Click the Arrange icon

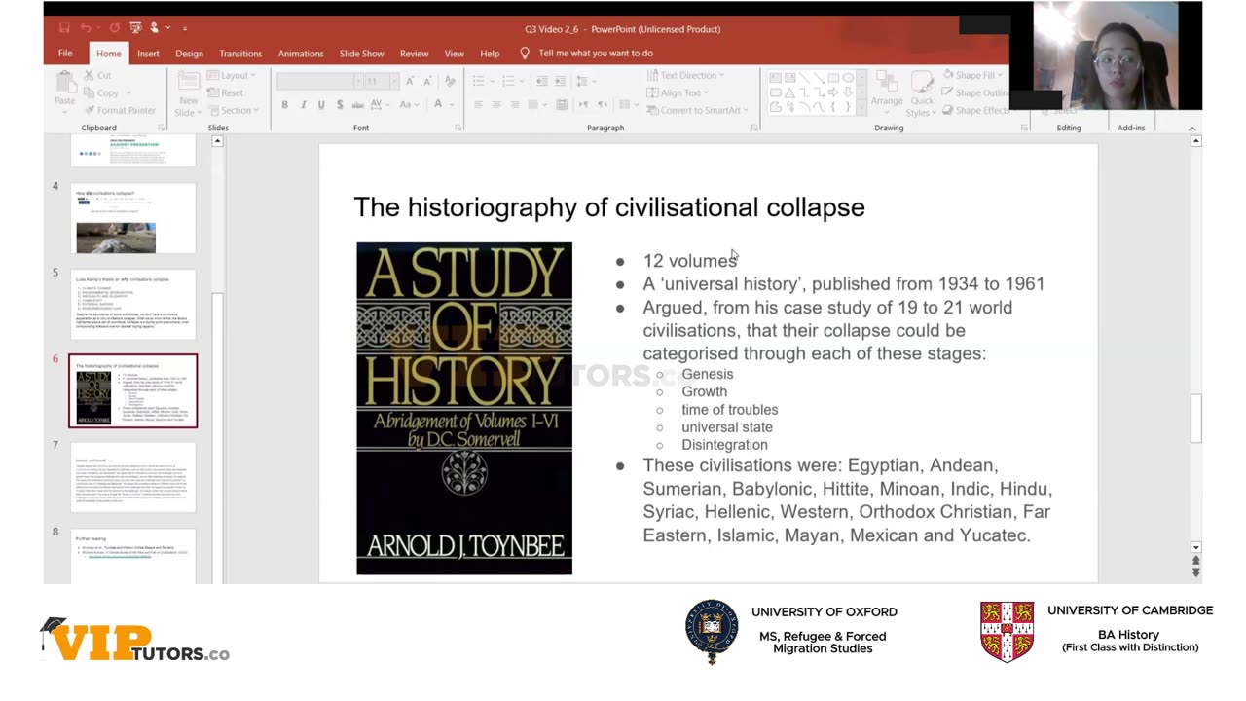tap(887, 81)
